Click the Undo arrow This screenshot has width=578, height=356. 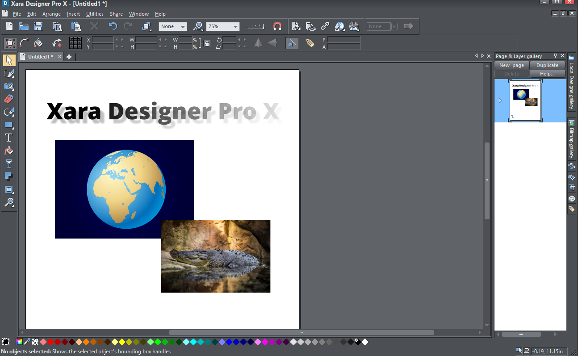point(113,26)
